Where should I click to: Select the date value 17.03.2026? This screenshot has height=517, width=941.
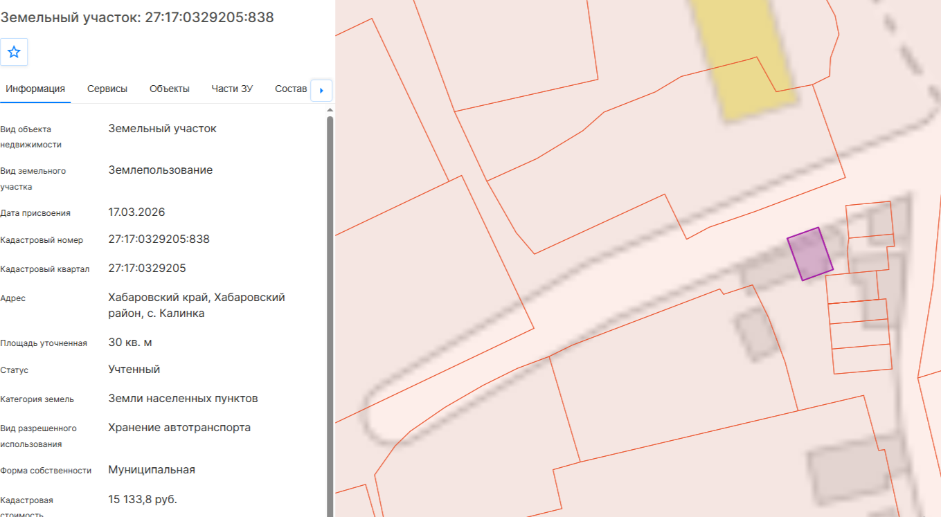pos(137,212)
